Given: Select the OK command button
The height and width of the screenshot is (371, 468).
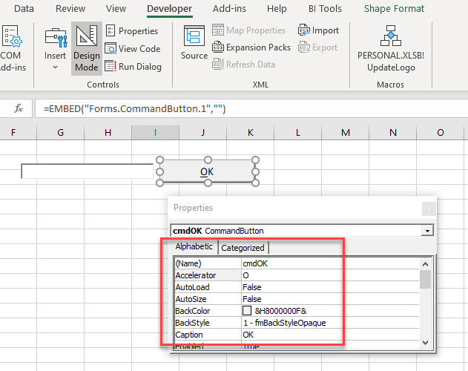Looking at the screenshot, I should tap(207, 171).
